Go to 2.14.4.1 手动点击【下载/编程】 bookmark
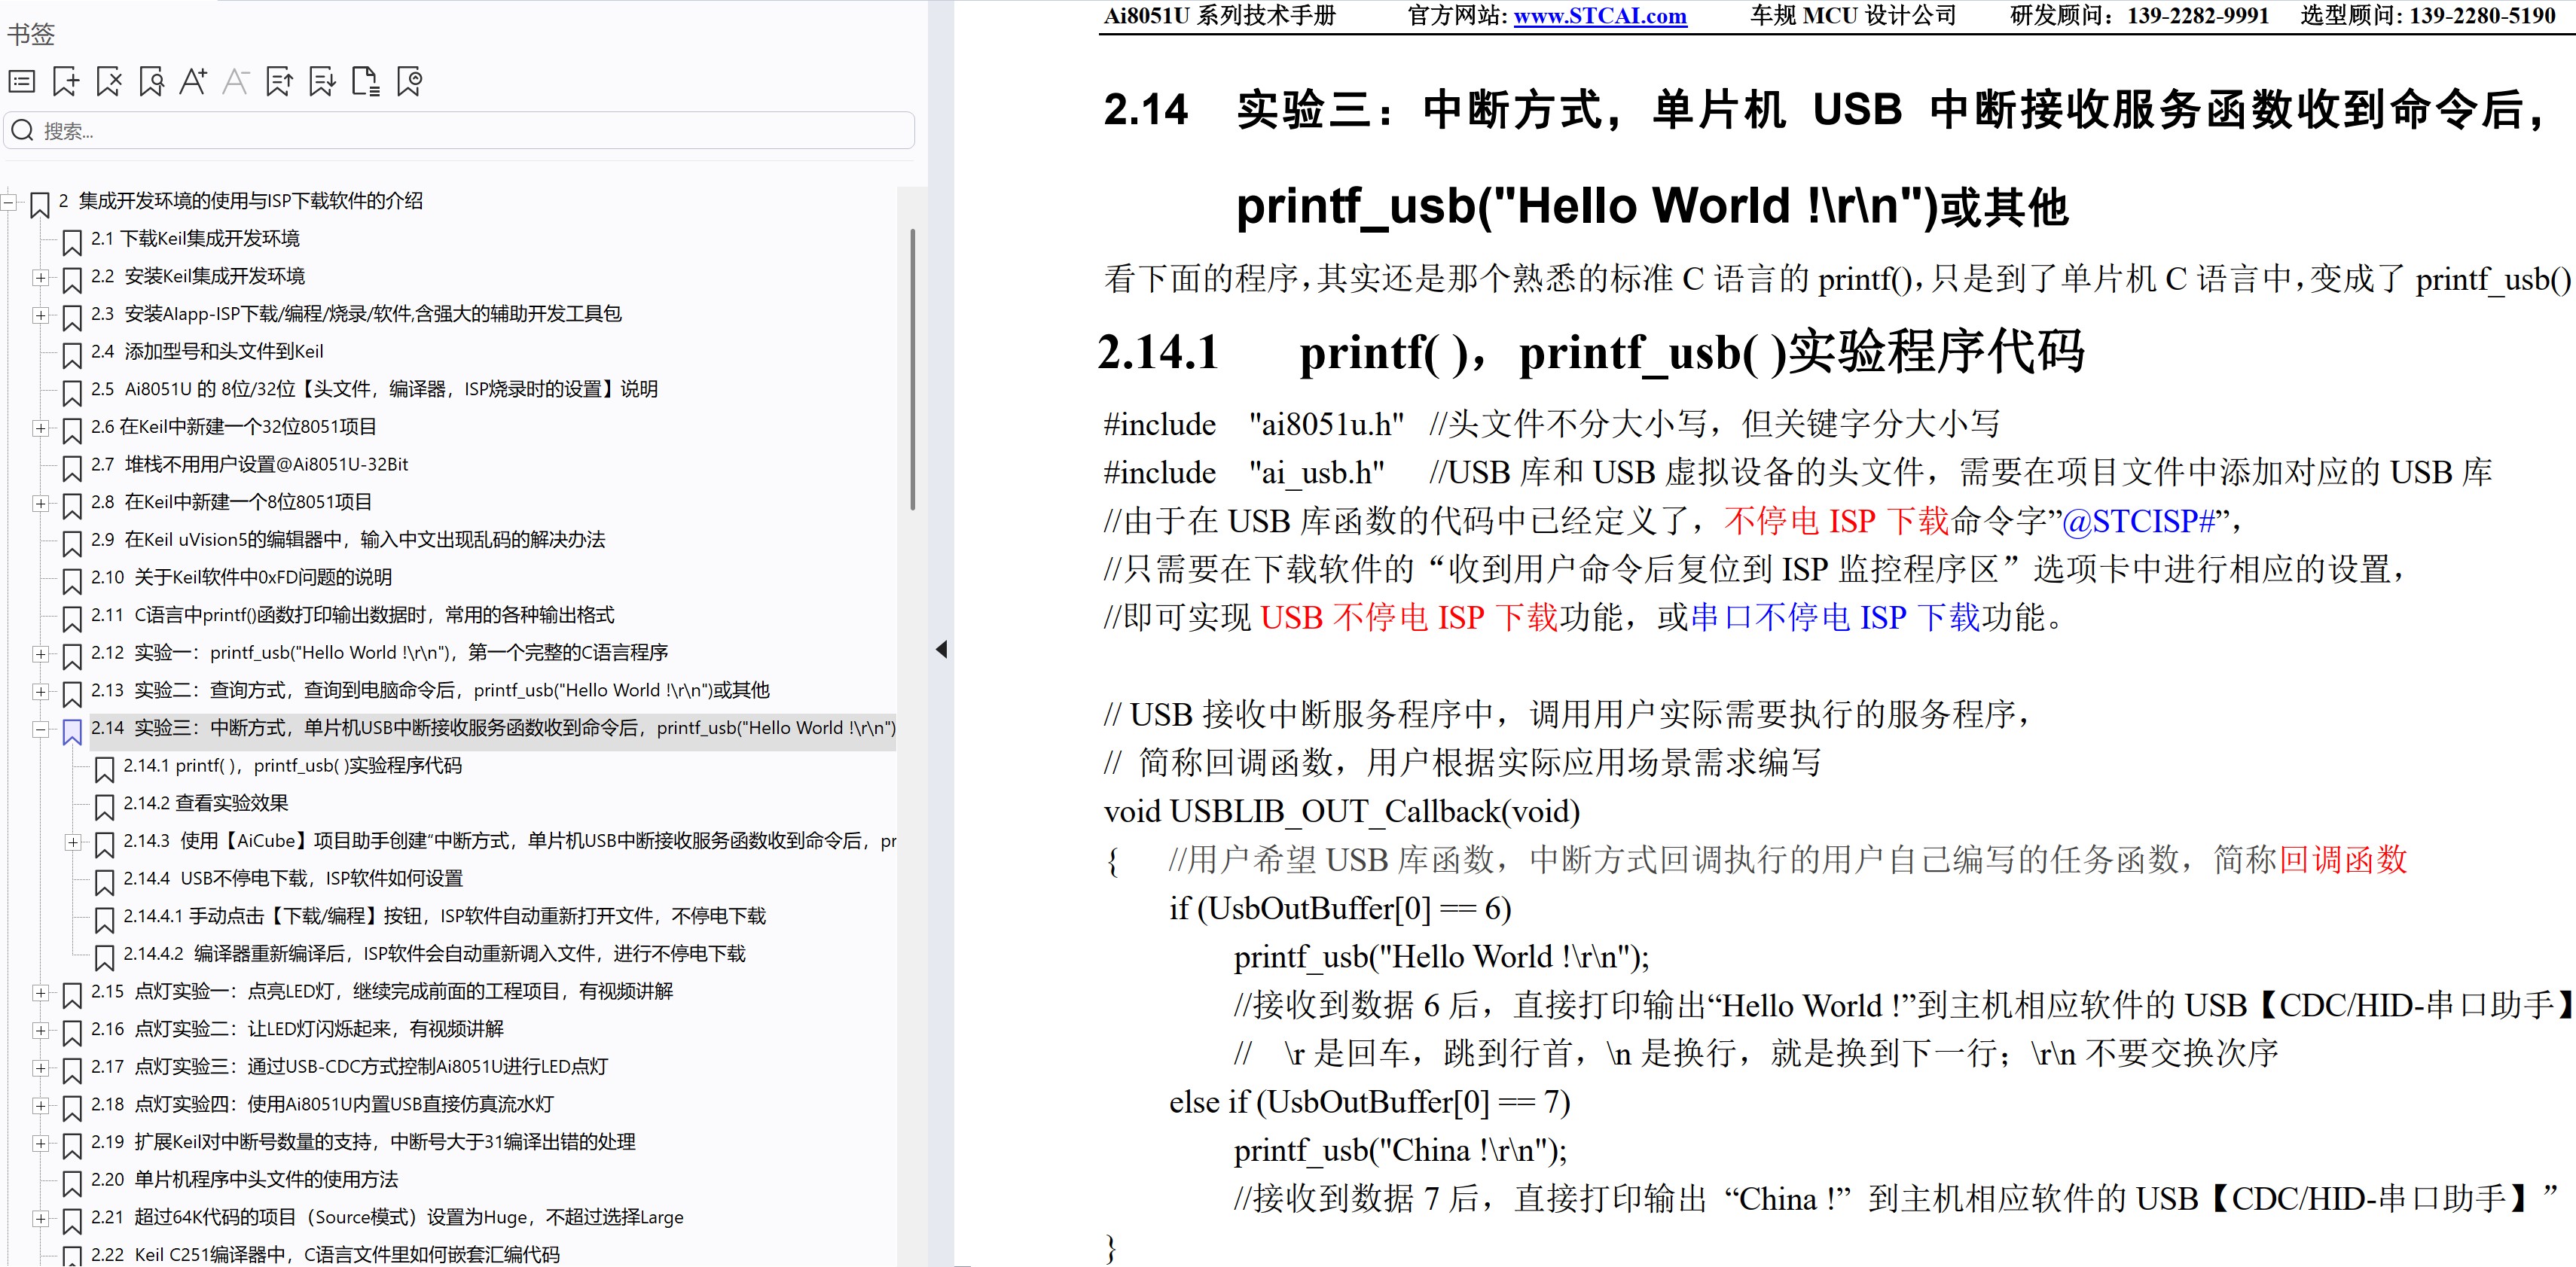The width and height of the screenshot is (2576, 1267). coord(444,916)
